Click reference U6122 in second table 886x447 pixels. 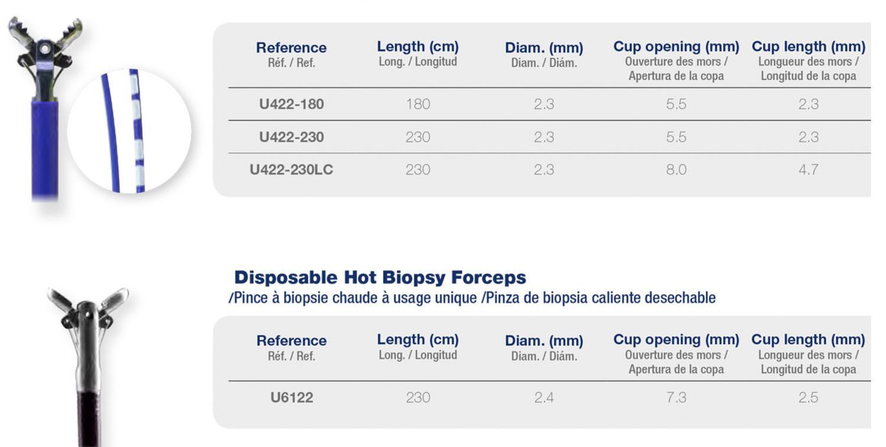click(x=291, y=398)
